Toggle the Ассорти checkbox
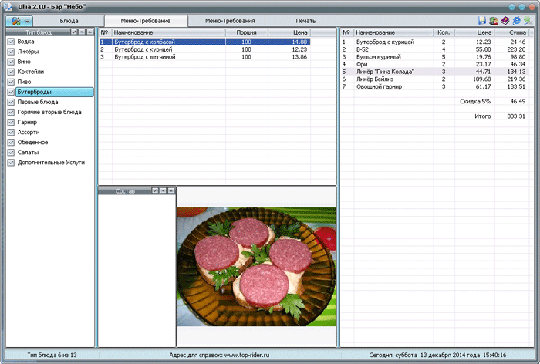Viewport: 540px width, 364px height. pos(11,132)
